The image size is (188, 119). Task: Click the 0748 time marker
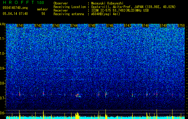(x=145, y=26)
